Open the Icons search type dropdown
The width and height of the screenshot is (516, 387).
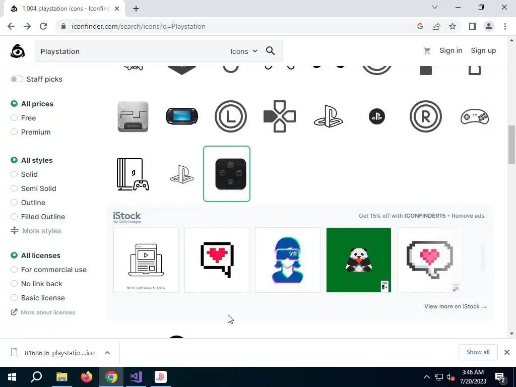(243, 51)
